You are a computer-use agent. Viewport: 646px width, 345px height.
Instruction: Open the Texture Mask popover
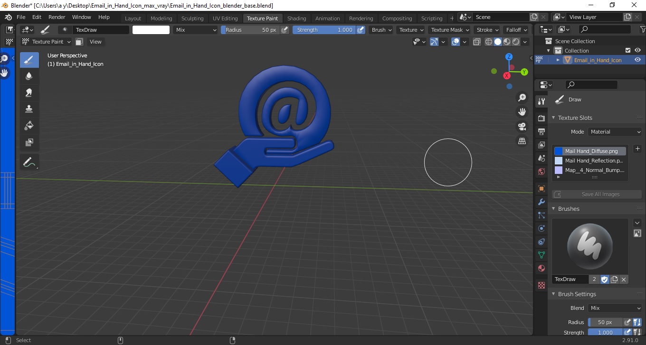[x=449, y=30]
